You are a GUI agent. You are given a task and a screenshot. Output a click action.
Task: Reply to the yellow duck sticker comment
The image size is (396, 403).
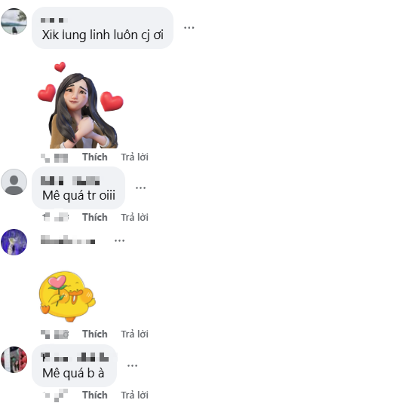pyautogui.click(x=134, y=334)
